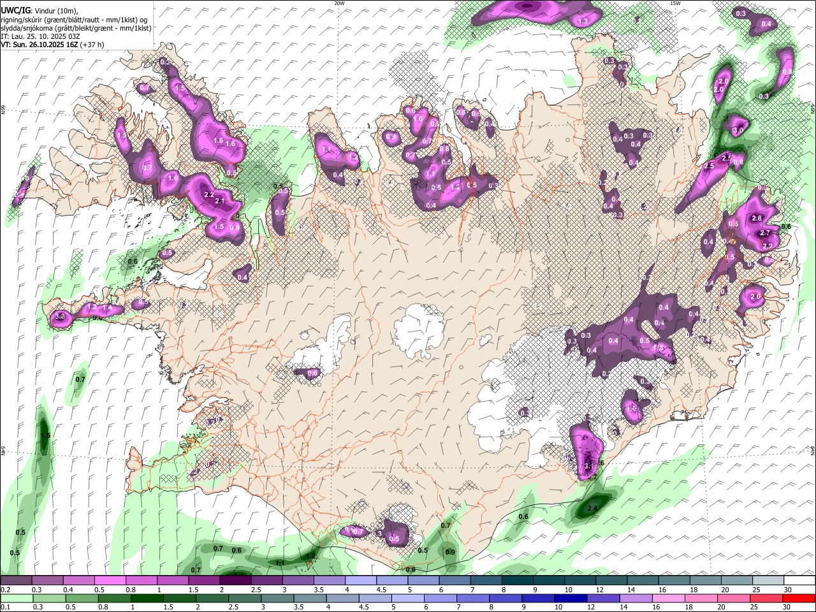Pick the dark teal 8–9 snow legend swatch
Image resolution: width=816 pixels, height=612 pixels.
518,581
